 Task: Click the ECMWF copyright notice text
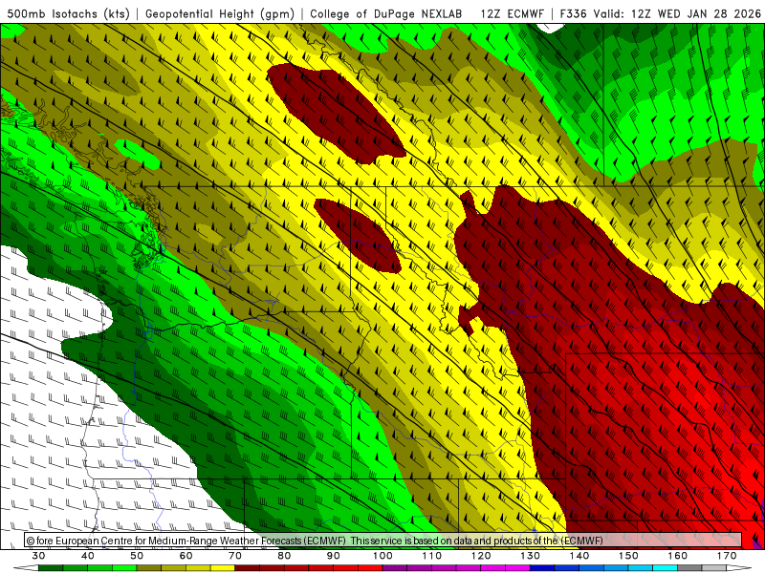pyautogui.click(x=315, y=541)
